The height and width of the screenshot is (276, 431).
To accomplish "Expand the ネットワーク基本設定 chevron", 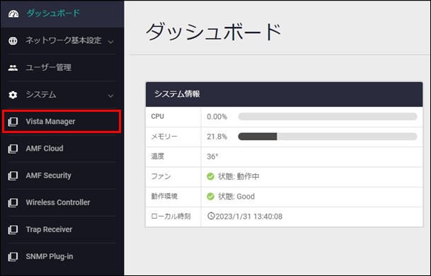I will (110, 42).
